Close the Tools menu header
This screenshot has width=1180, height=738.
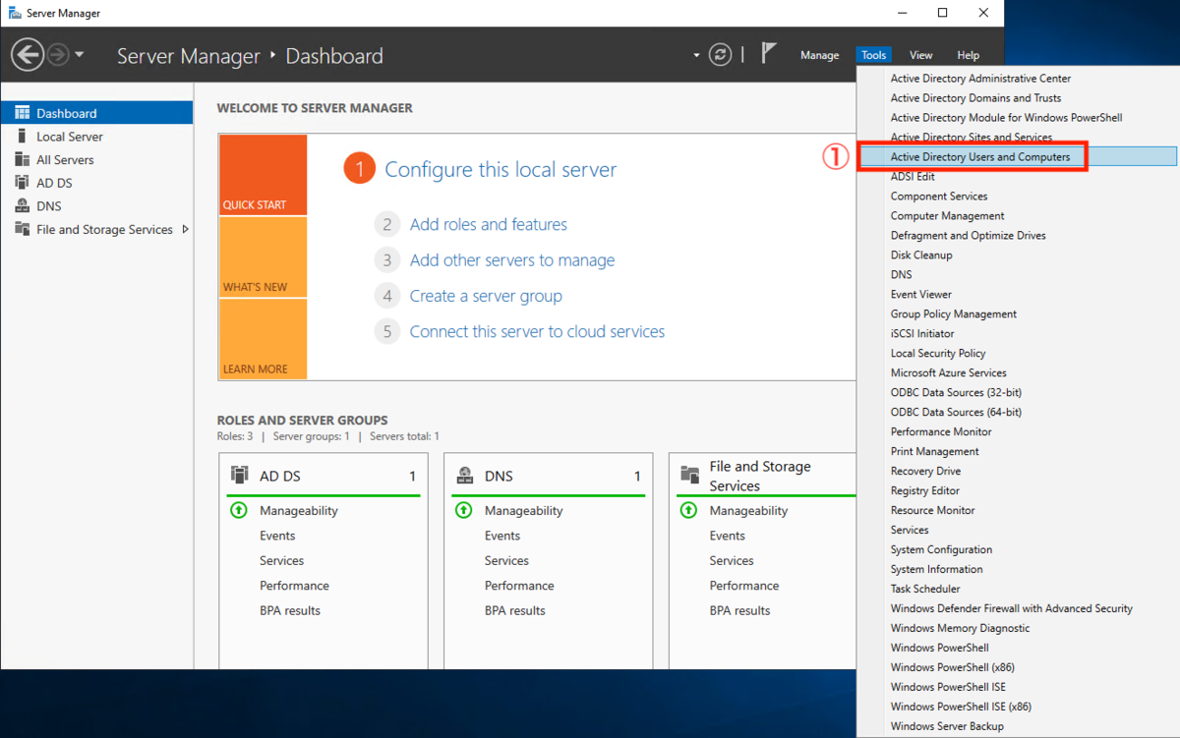click(874, 56)
